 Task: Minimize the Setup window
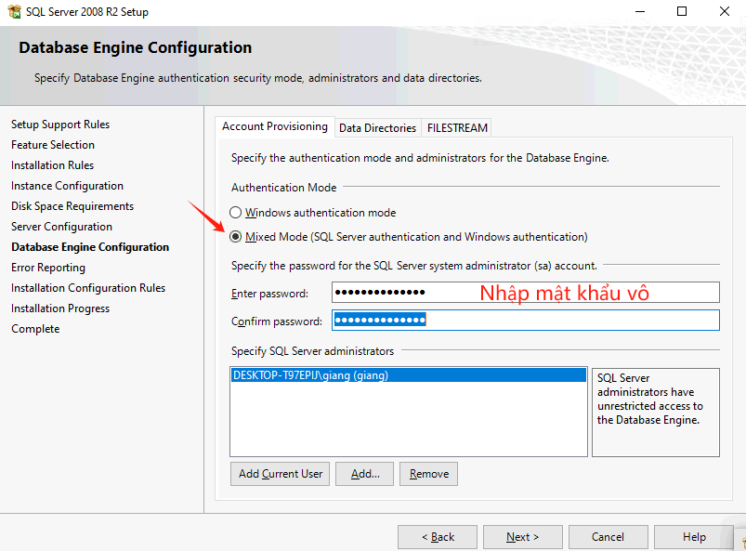coord(640,11)
